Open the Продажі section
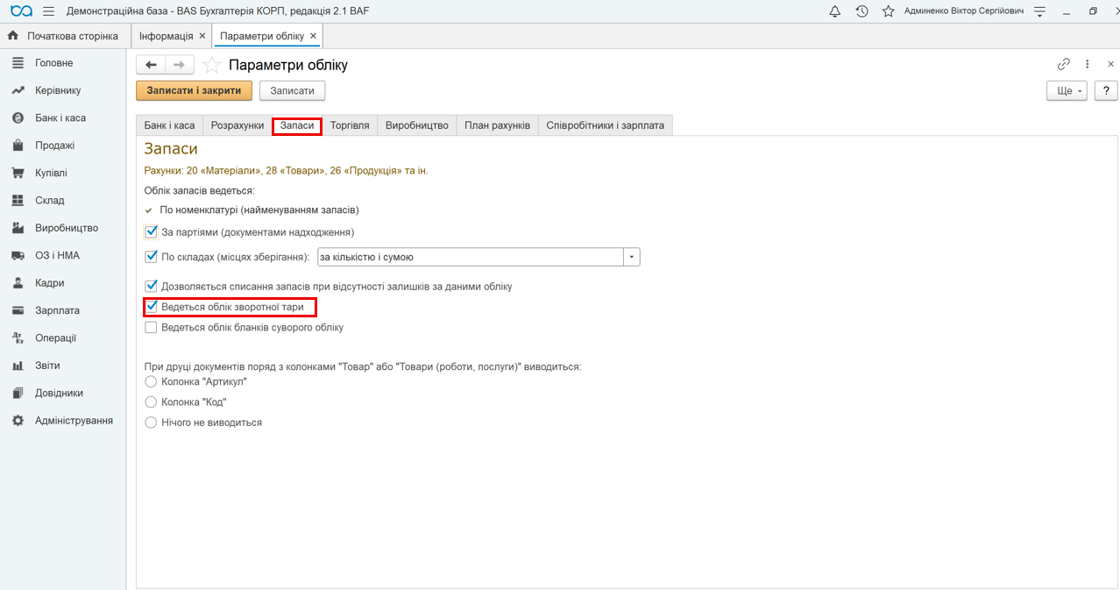 tap(63, 146)
